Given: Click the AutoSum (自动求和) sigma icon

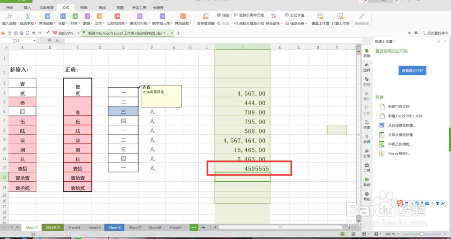Looking at the screenshot, I should (x=28, y=16).
